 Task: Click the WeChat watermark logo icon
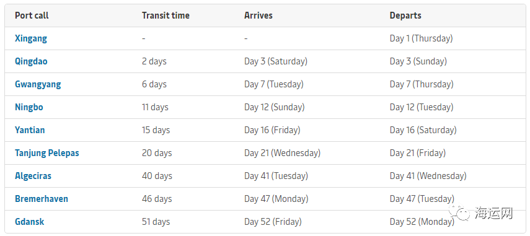pos(459,213)
